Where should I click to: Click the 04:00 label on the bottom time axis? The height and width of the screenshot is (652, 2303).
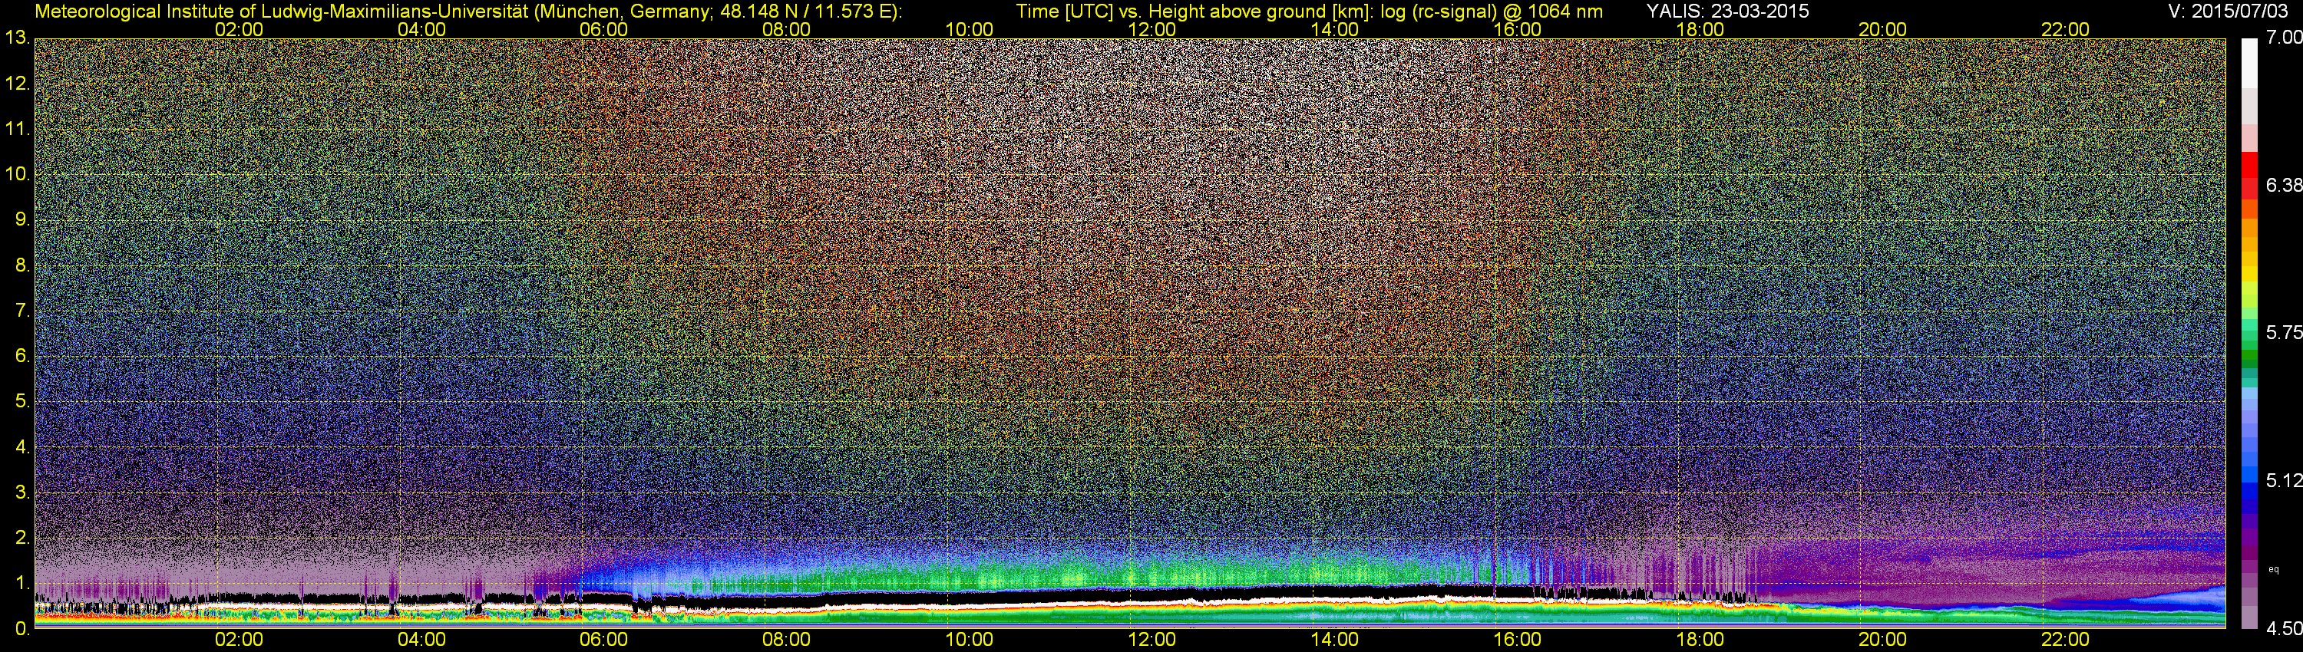click(421, 640)
